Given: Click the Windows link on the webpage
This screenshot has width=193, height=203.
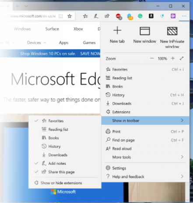Looking at the screenshot, I should tap(22, 29).
